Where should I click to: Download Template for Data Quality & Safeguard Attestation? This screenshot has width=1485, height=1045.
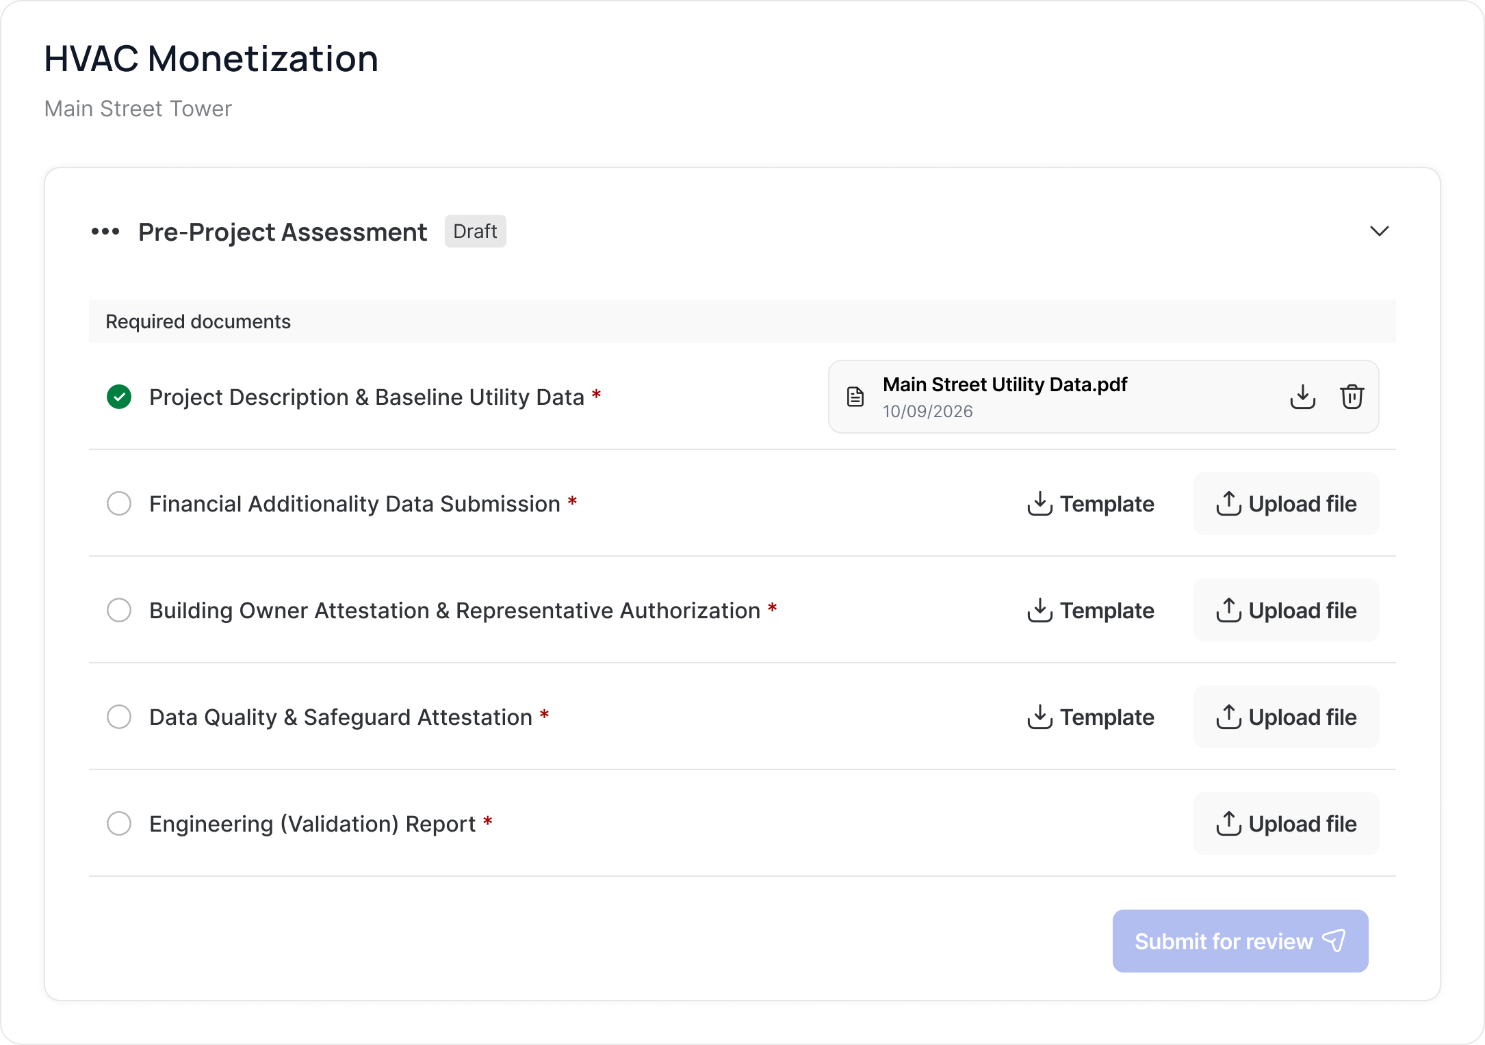(x=1090, y=717)
